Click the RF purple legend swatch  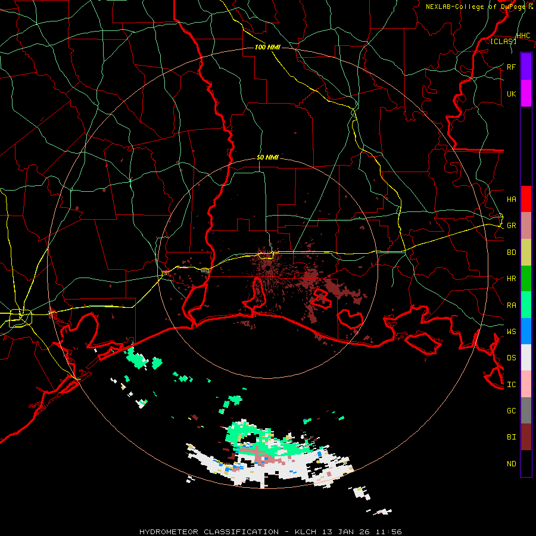(526, 67)
